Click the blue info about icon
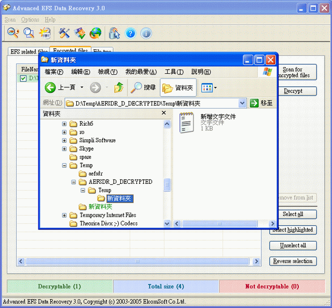This screenshot has width=332, height=308. 146,33
